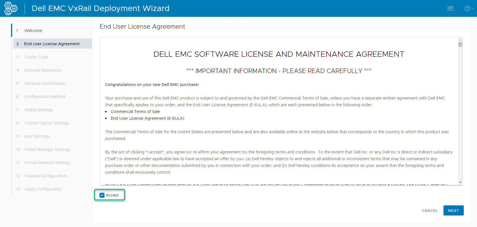Jump to Network Confirmation step
Image resolution: width=477 pixels, height=227 pixels.
click(45, 83)
